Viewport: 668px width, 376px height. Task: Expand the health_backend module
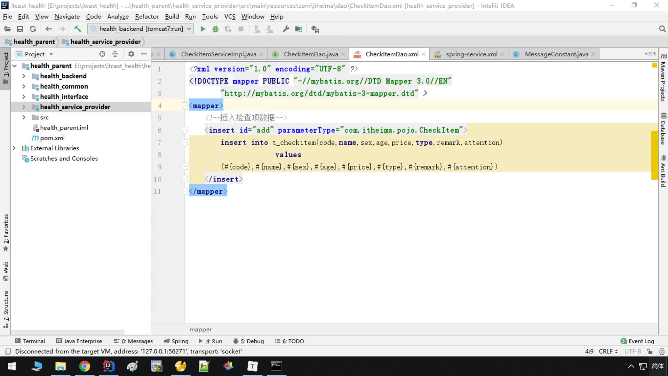click(x=24, y=76)
